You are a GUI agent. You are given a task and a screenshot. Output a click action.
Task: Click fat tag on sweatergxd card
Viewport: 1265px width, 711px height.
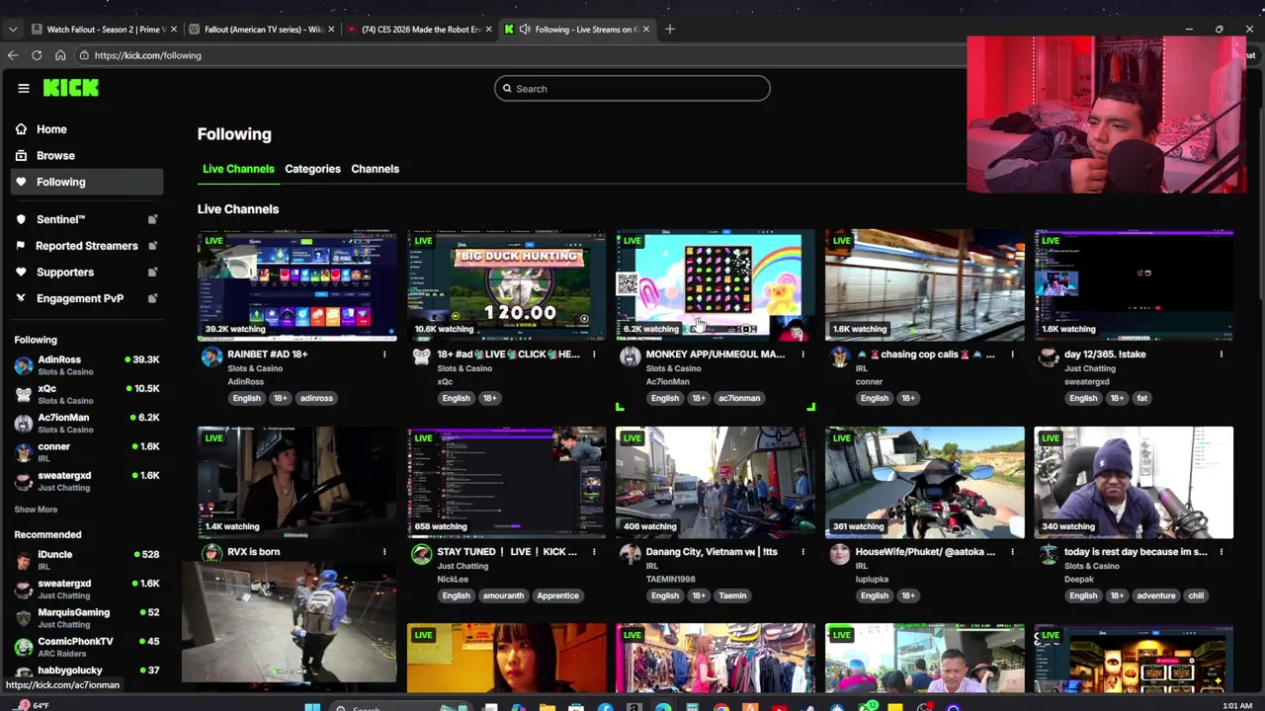tap(1141, 398)
